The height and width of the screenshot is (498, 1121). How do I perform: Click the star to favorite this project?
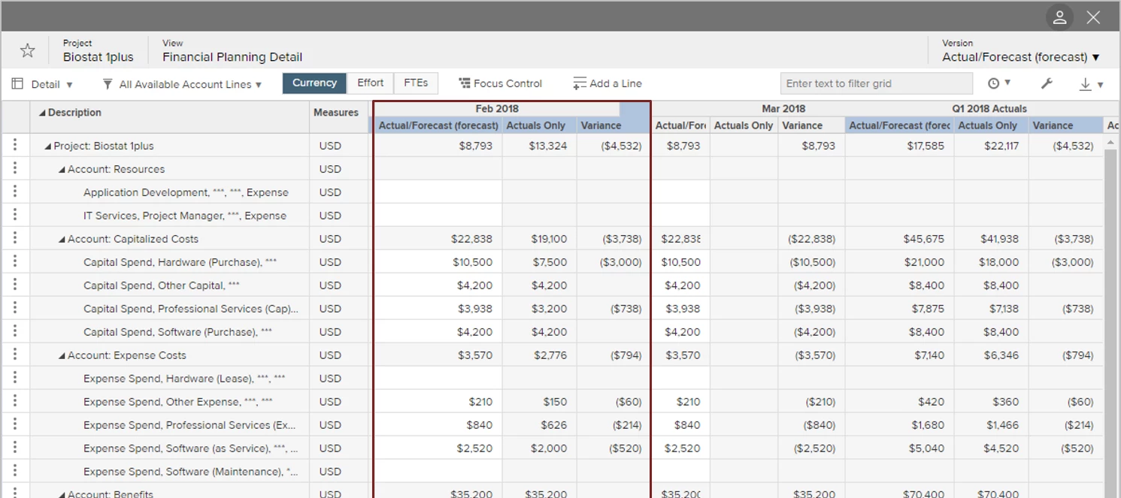point(27,50)
